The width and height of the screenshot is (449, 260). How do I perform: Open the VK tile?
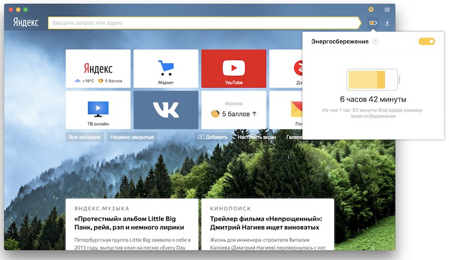click(x=166, y=110)
